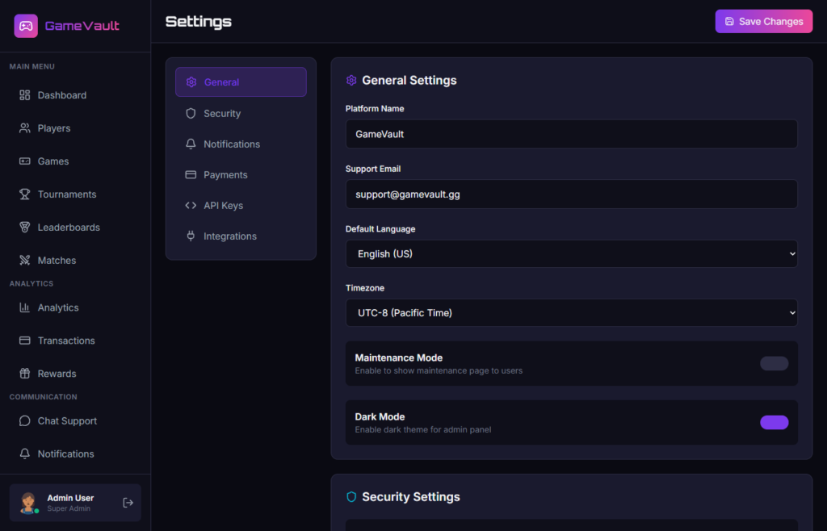The image size is (827, 531).
Task: Open the Rewards page
Action: (75, 374)
